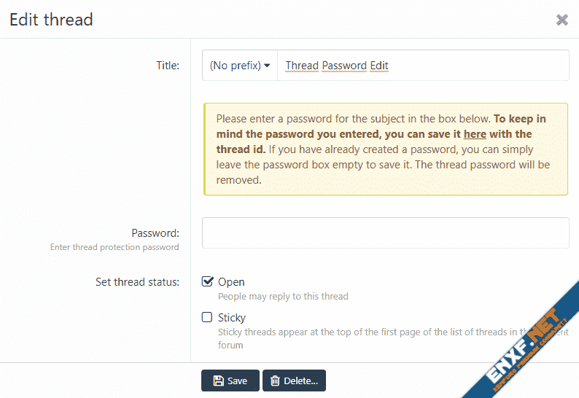Screen dimensions: 579x398
Task: Click the "Password:" field label
Action: point(155,233)
